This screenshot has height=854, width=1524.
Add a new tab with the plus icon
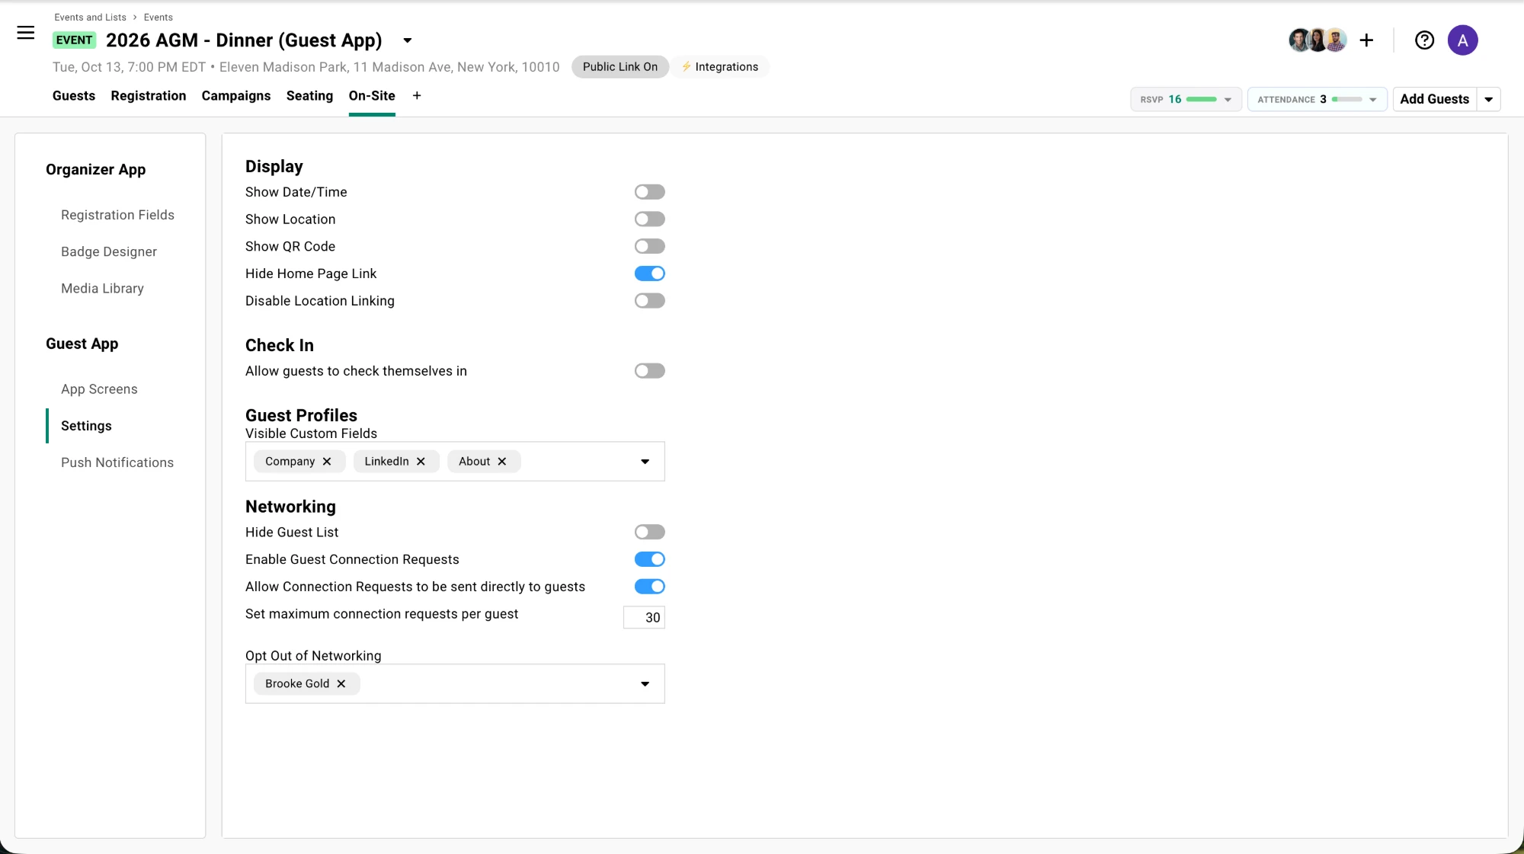pos(417,96)
